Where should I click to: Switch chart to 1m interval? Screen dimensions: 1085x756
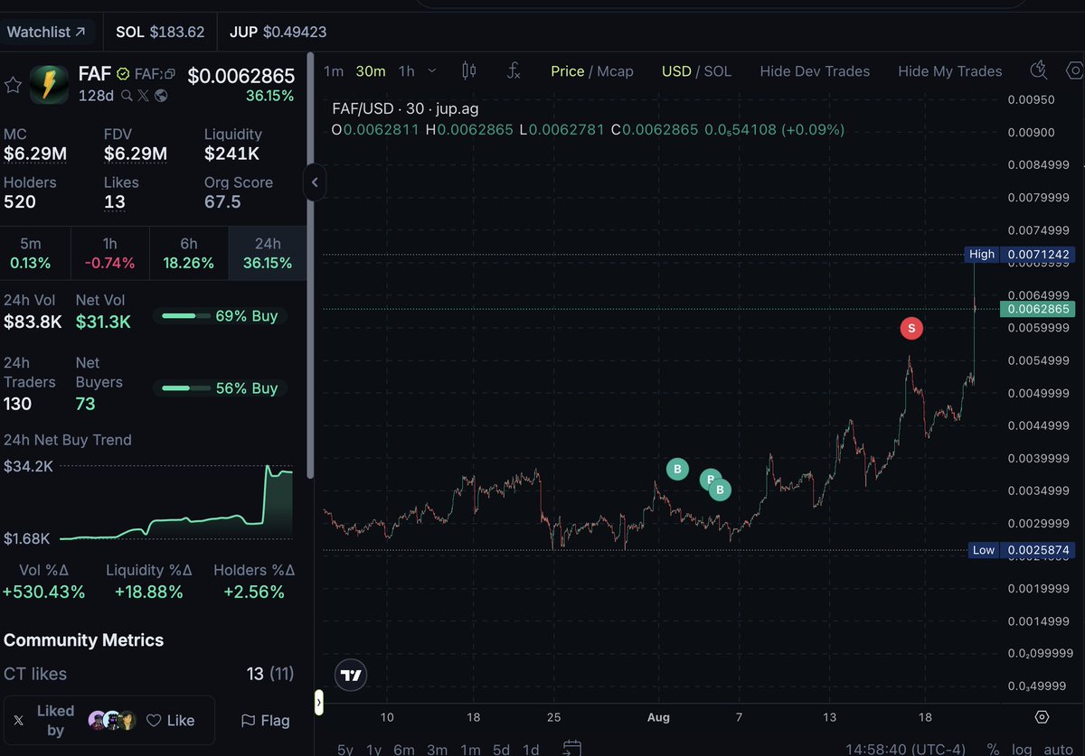334,71
